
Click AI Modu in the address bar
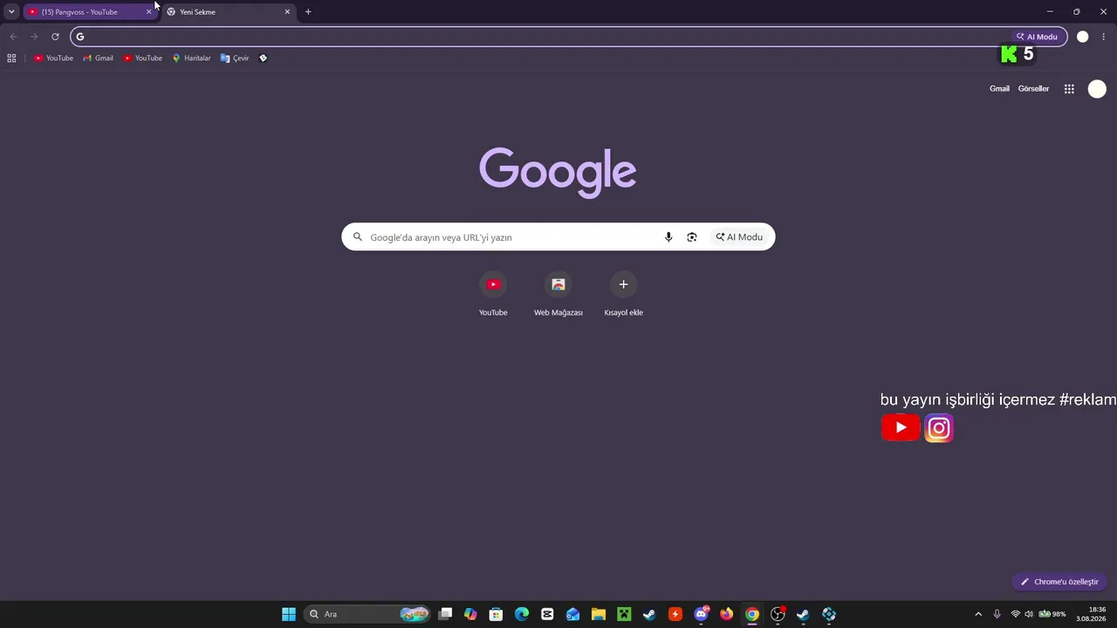pos(1037,37)
